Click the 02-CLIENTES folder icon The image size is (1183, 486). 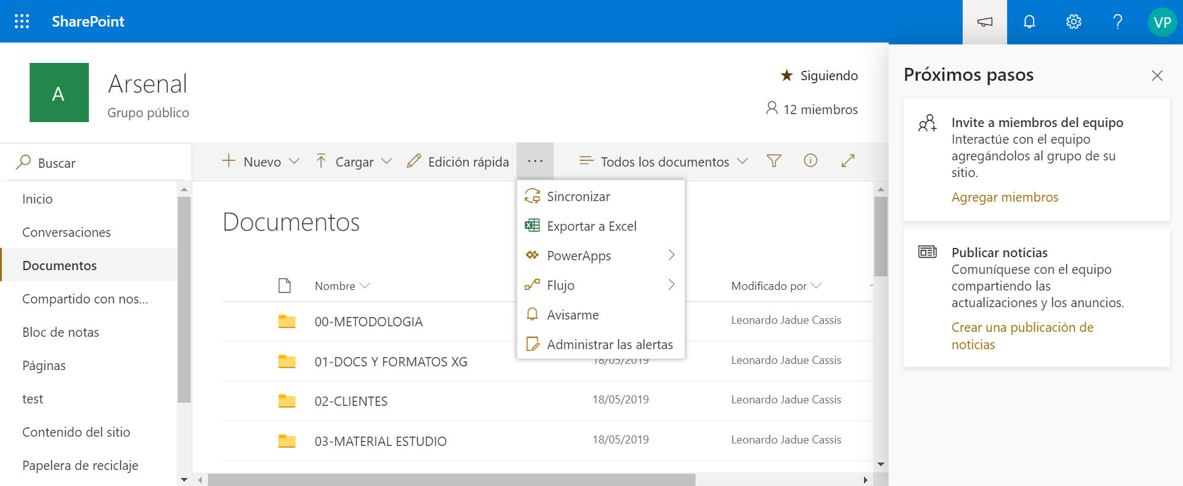point(287,401)
